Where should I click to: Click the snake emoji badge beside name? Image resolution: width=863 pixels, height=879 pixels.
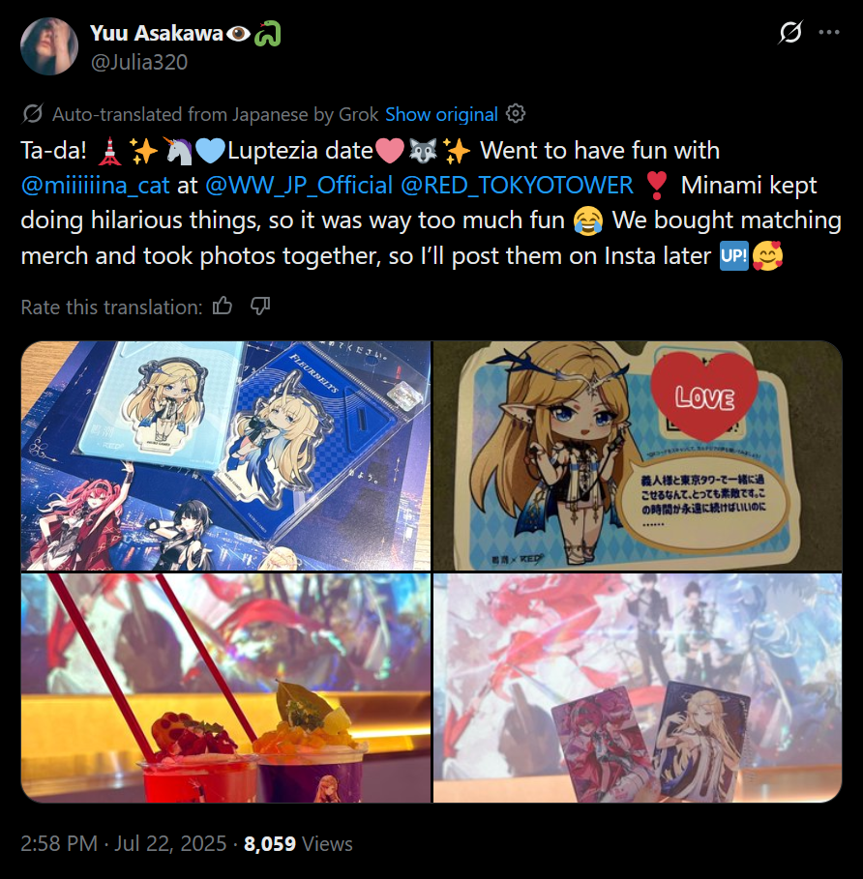coord(267,34)
